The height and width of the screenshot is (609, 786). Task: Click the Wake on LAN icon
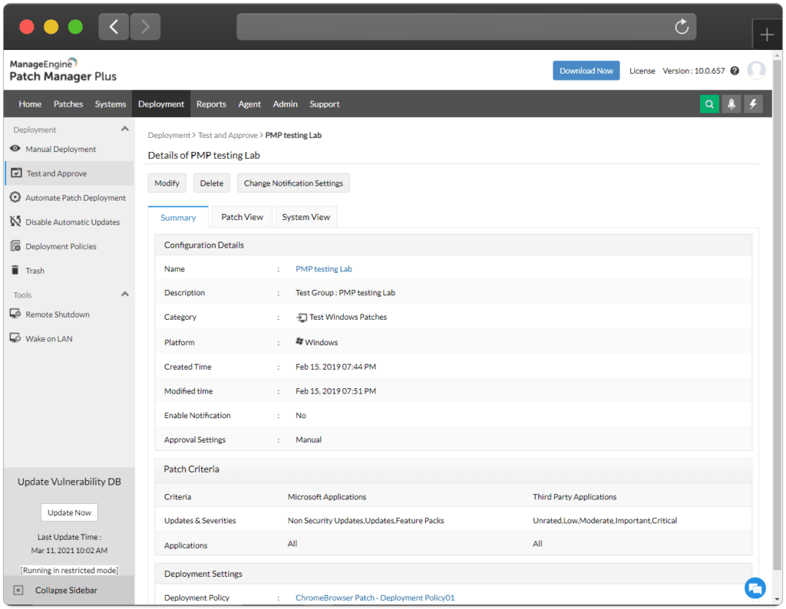pyautogui.click(x=15, y=338)
